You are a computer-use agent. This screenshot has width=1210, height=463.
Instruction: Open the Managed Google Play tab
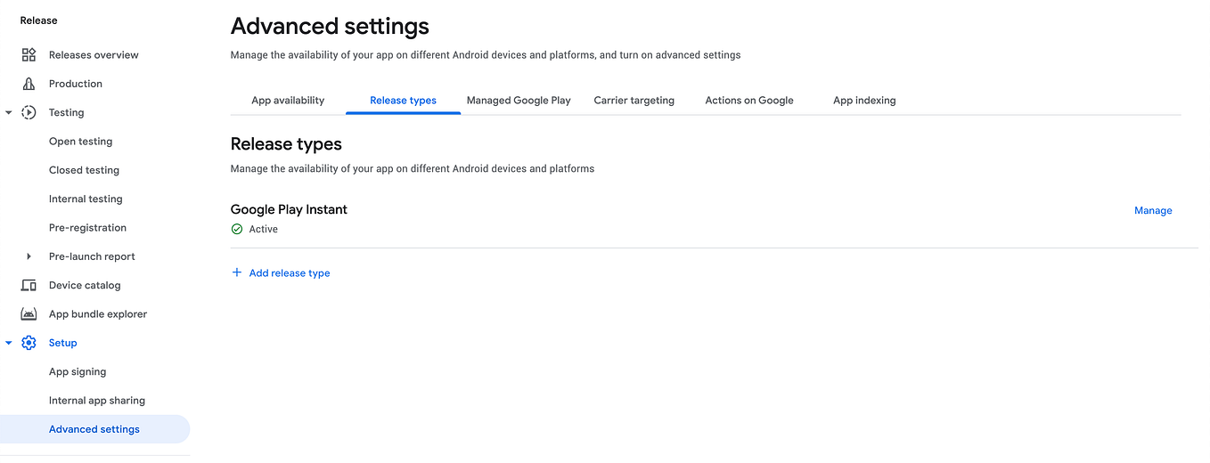(519, 101)
